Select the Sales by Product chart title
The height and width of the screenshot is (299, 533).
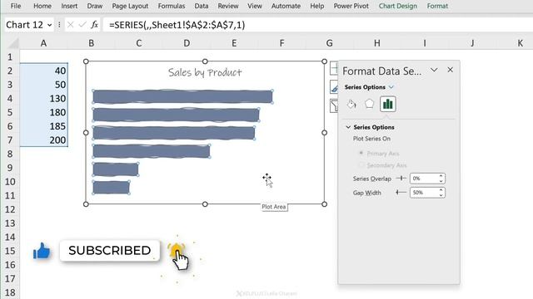[x=205, y=72]
